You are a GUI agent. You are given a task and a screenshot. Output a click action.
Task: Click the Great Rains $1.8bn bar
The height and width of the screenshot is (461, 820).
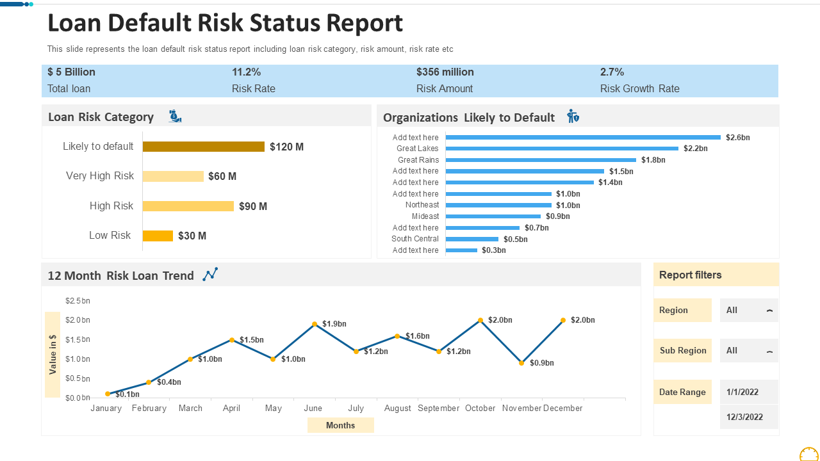[x=541, y=160]
